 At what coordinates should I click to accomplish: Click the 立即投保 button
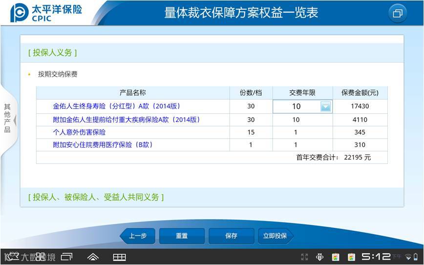(x=276, y=236)
